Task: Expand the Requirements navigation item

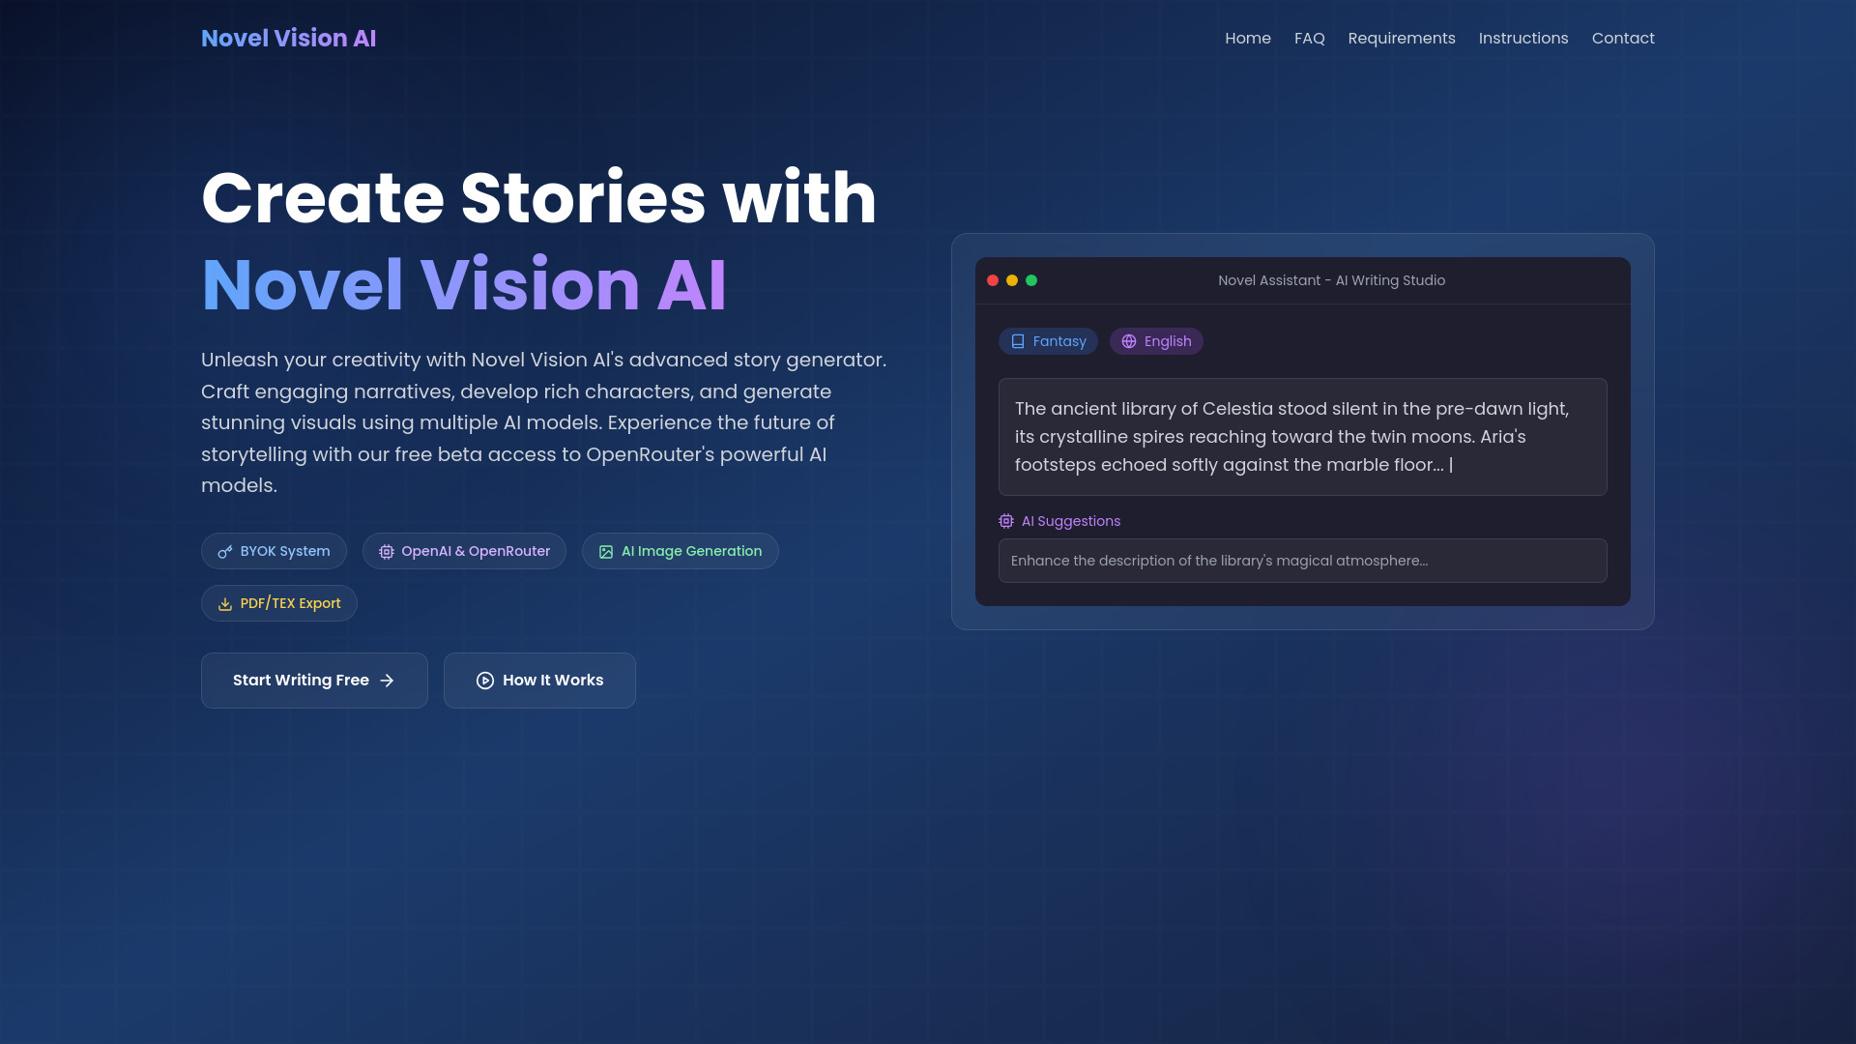Action: pos(1401,39)
